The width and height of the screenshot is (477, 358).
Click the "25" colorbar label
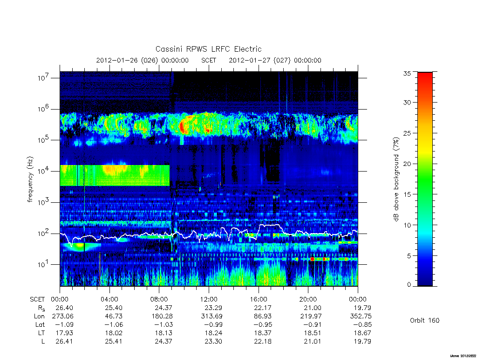coord(407,133)
